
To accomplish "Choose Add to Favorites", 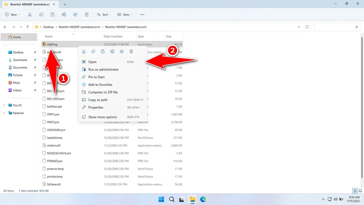I will (113, 85).
